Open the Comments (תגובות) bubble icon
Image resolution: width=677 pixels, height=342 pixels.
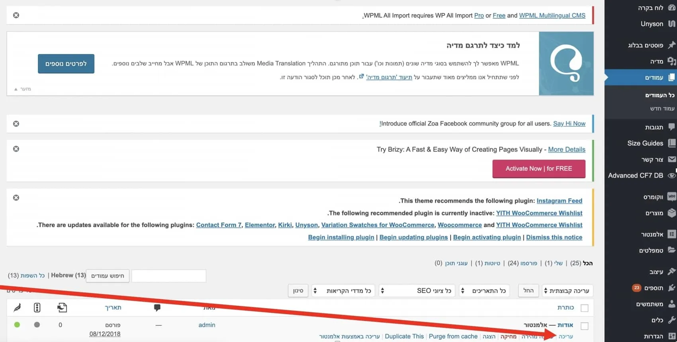tap(671, 127)
